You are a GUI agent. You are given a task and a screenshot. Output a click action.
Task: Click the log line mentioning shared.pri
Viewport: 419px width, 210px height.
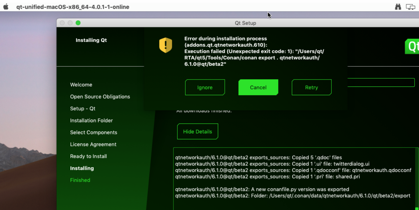(x=267, y=177)
